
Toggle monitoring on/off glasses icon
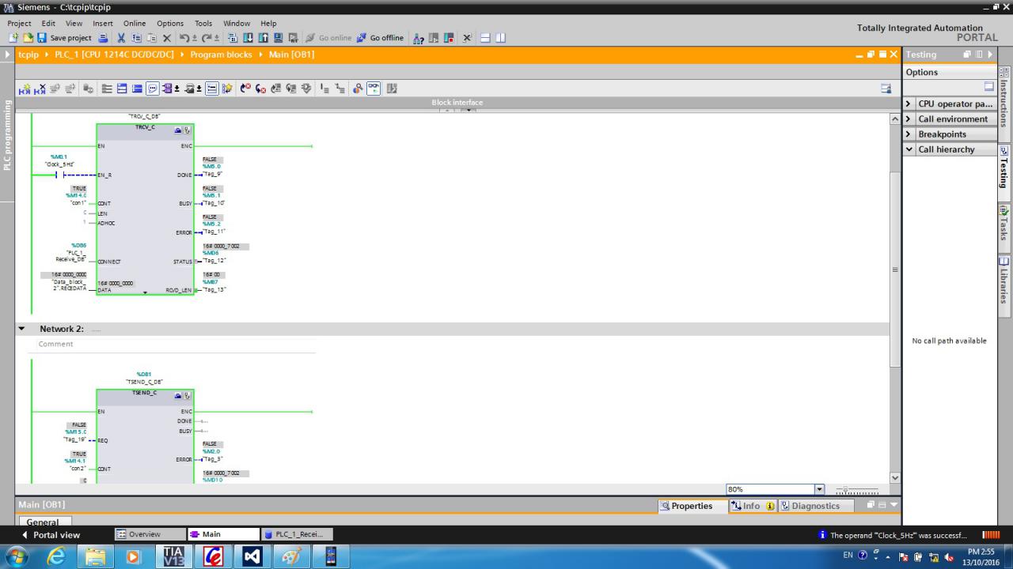[x=372, y=89]
